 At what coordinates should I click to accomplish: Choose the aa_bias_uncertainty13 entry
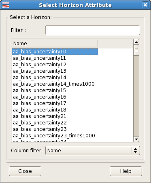pyautogui.click(x=55, y=71)
